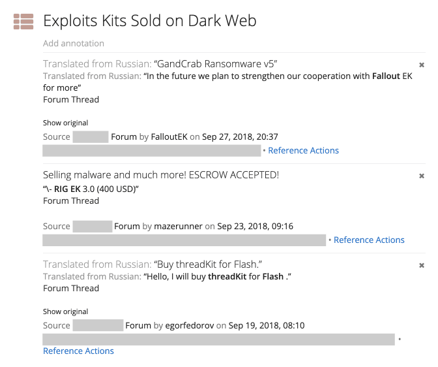Viewport: 438px width, 367px height.
Task: Dismiss the Selling malware ESCROW entry
Action: [422, 176]
